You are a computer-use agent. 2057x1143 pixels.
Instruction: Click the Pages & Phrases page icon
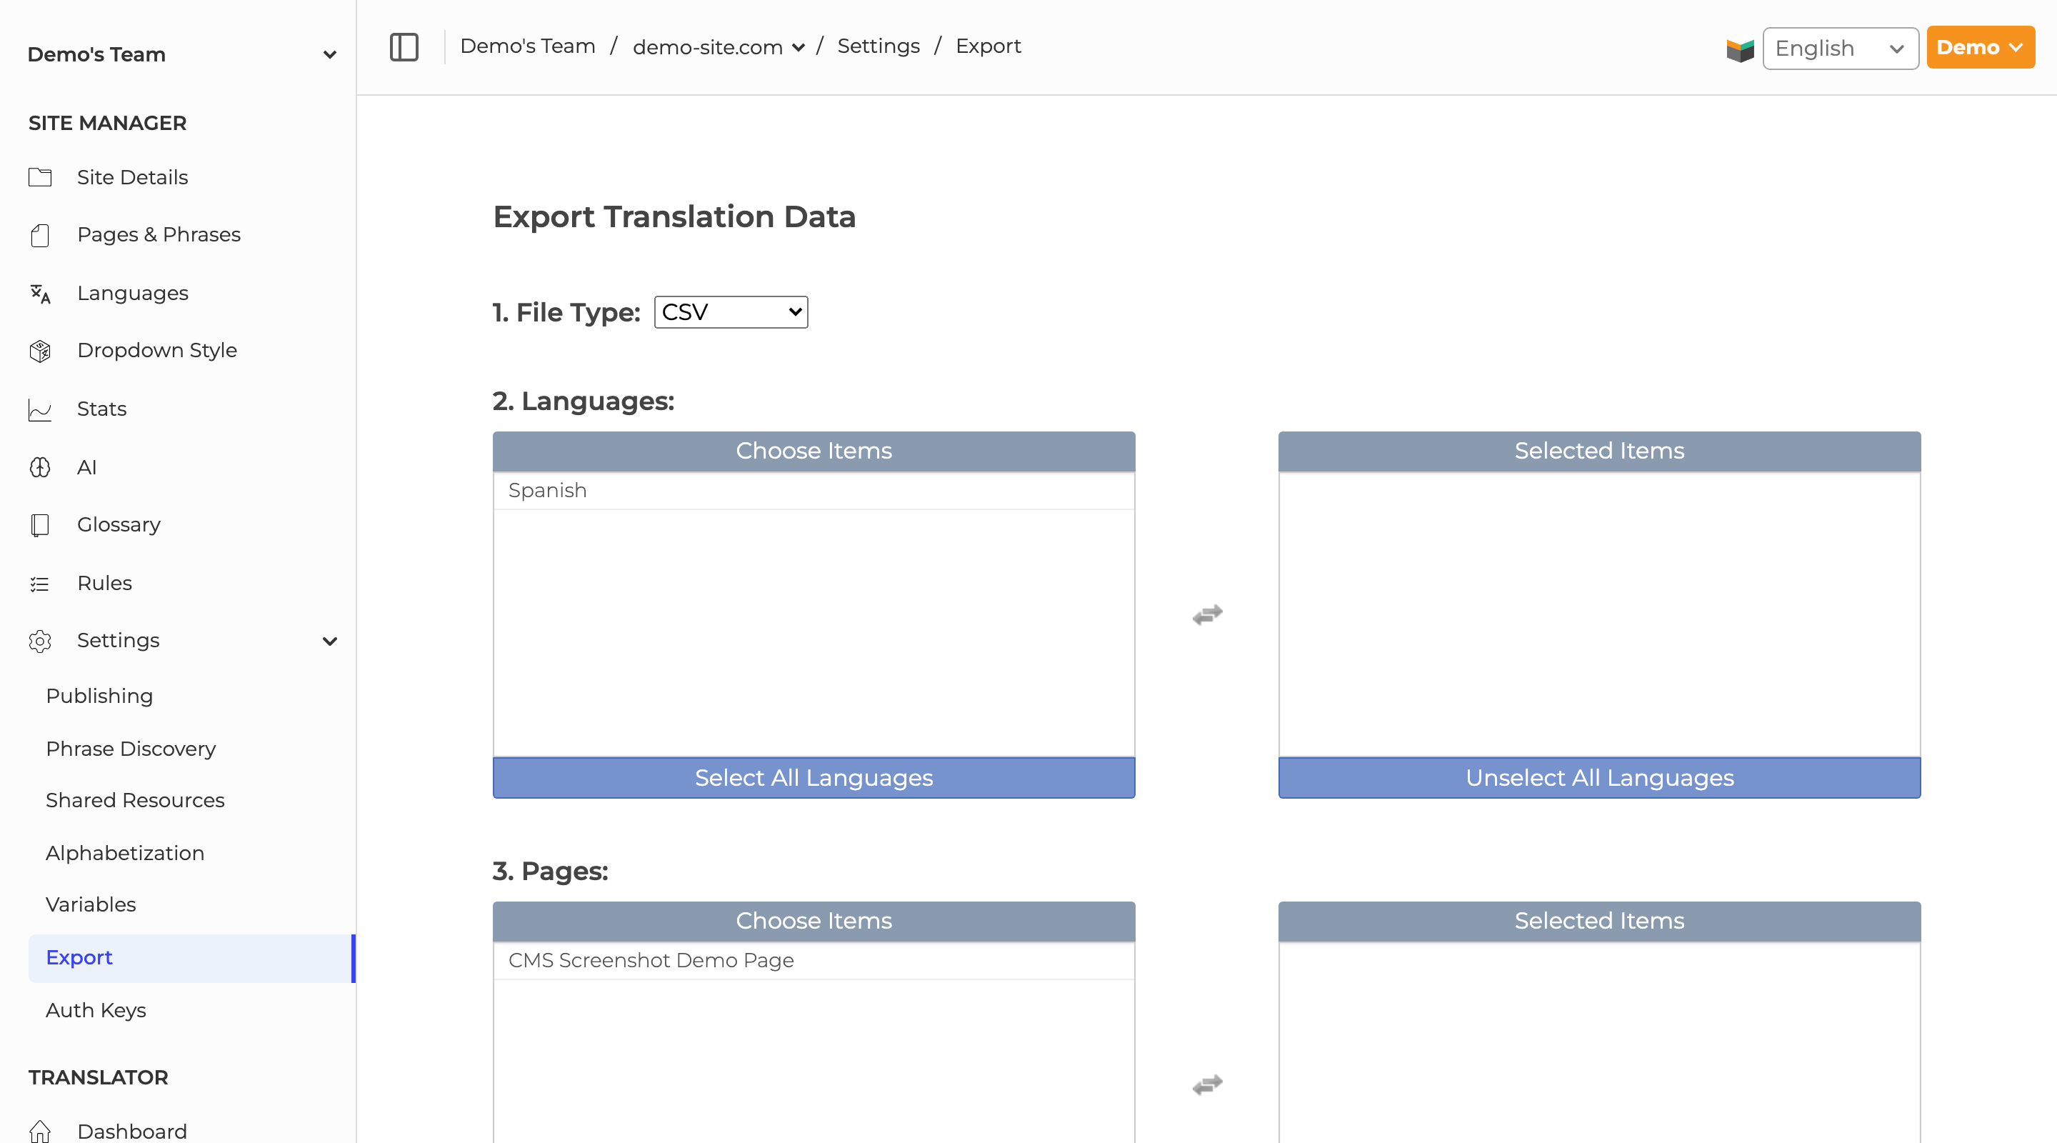(40, 235)
